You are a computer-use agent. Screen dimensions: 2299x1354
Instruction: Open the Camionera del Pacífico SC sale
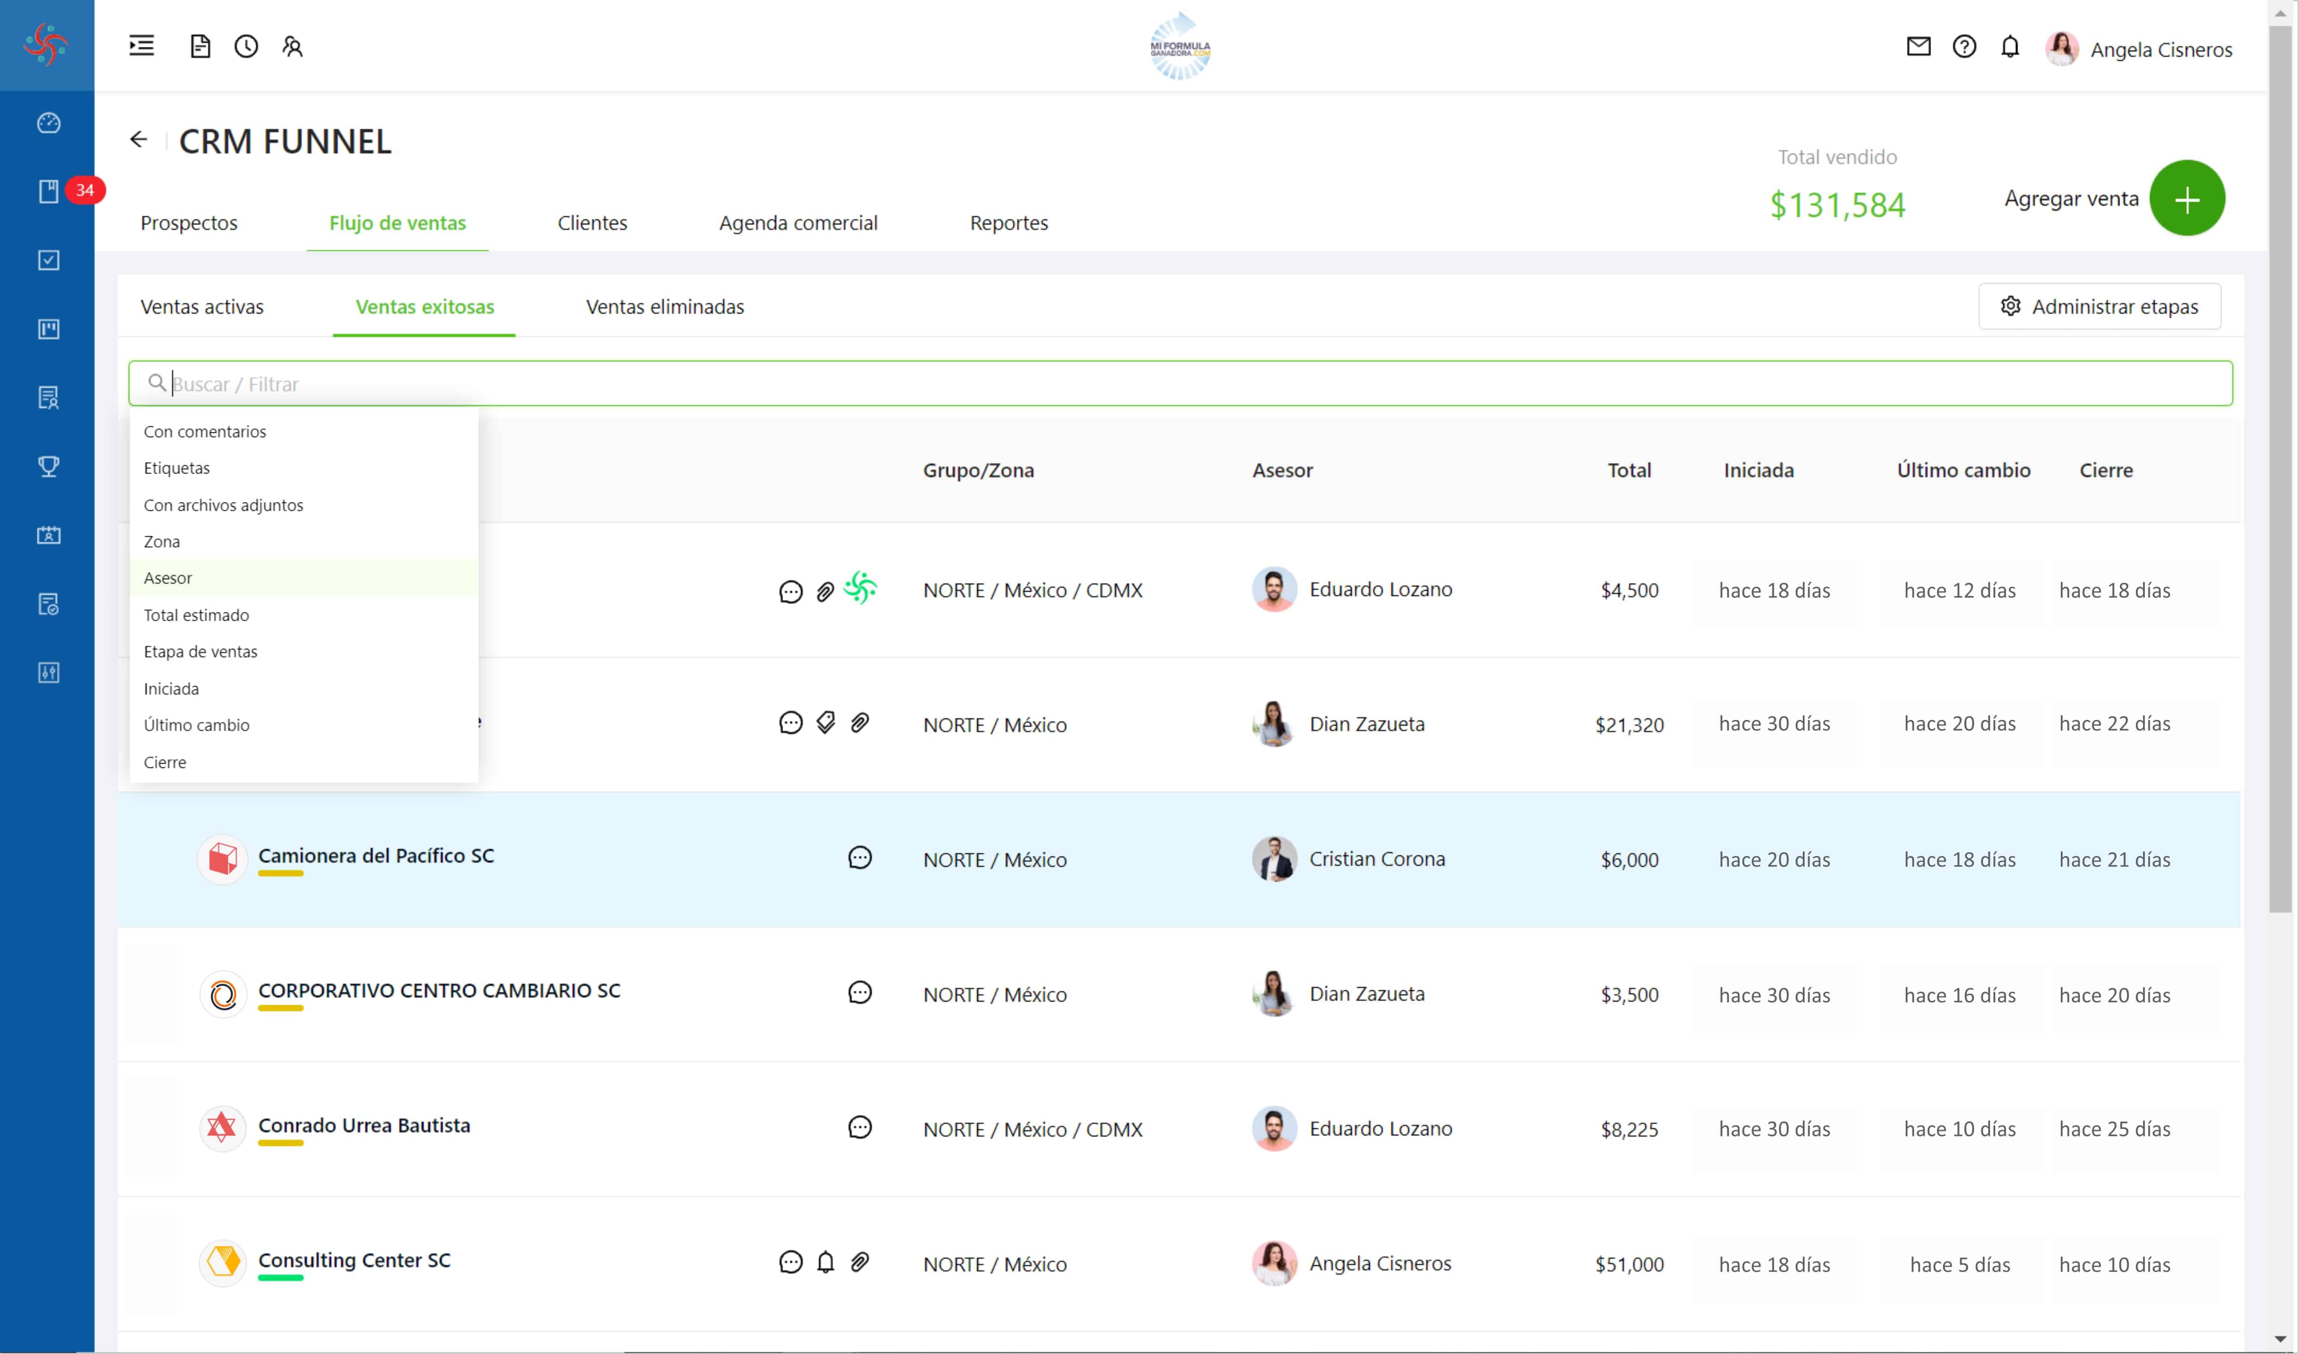[x=376, y=856]
